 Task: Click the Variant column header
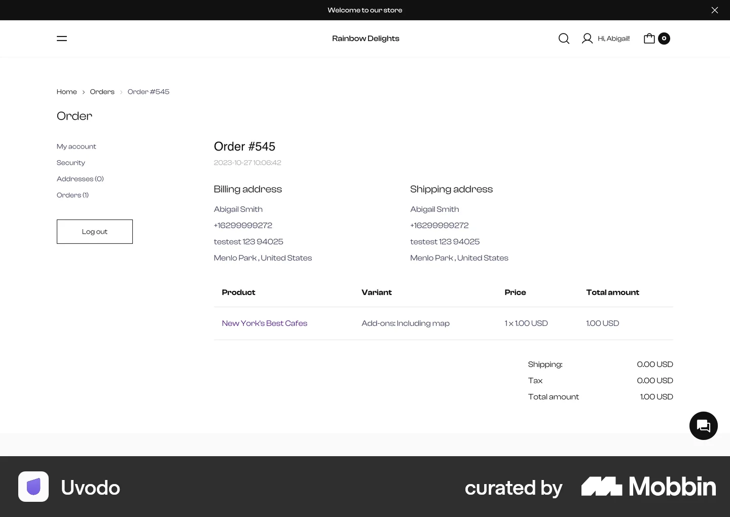tap(377, 292)
